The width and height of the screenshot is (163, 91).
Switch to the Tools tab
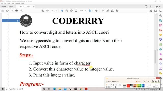pos(11,6)
